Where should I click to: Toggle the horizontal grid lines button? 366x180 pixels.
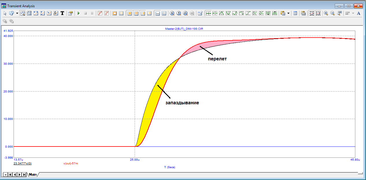[x=136, y=13]
